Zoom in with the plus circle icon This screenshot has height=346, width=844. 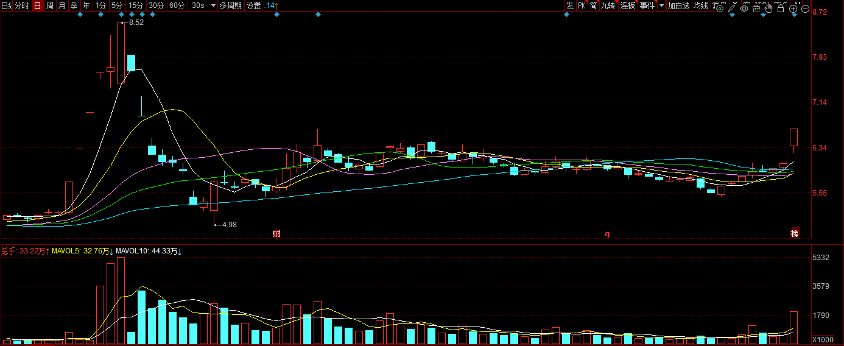pyautogui.click(x=793, y=9)
